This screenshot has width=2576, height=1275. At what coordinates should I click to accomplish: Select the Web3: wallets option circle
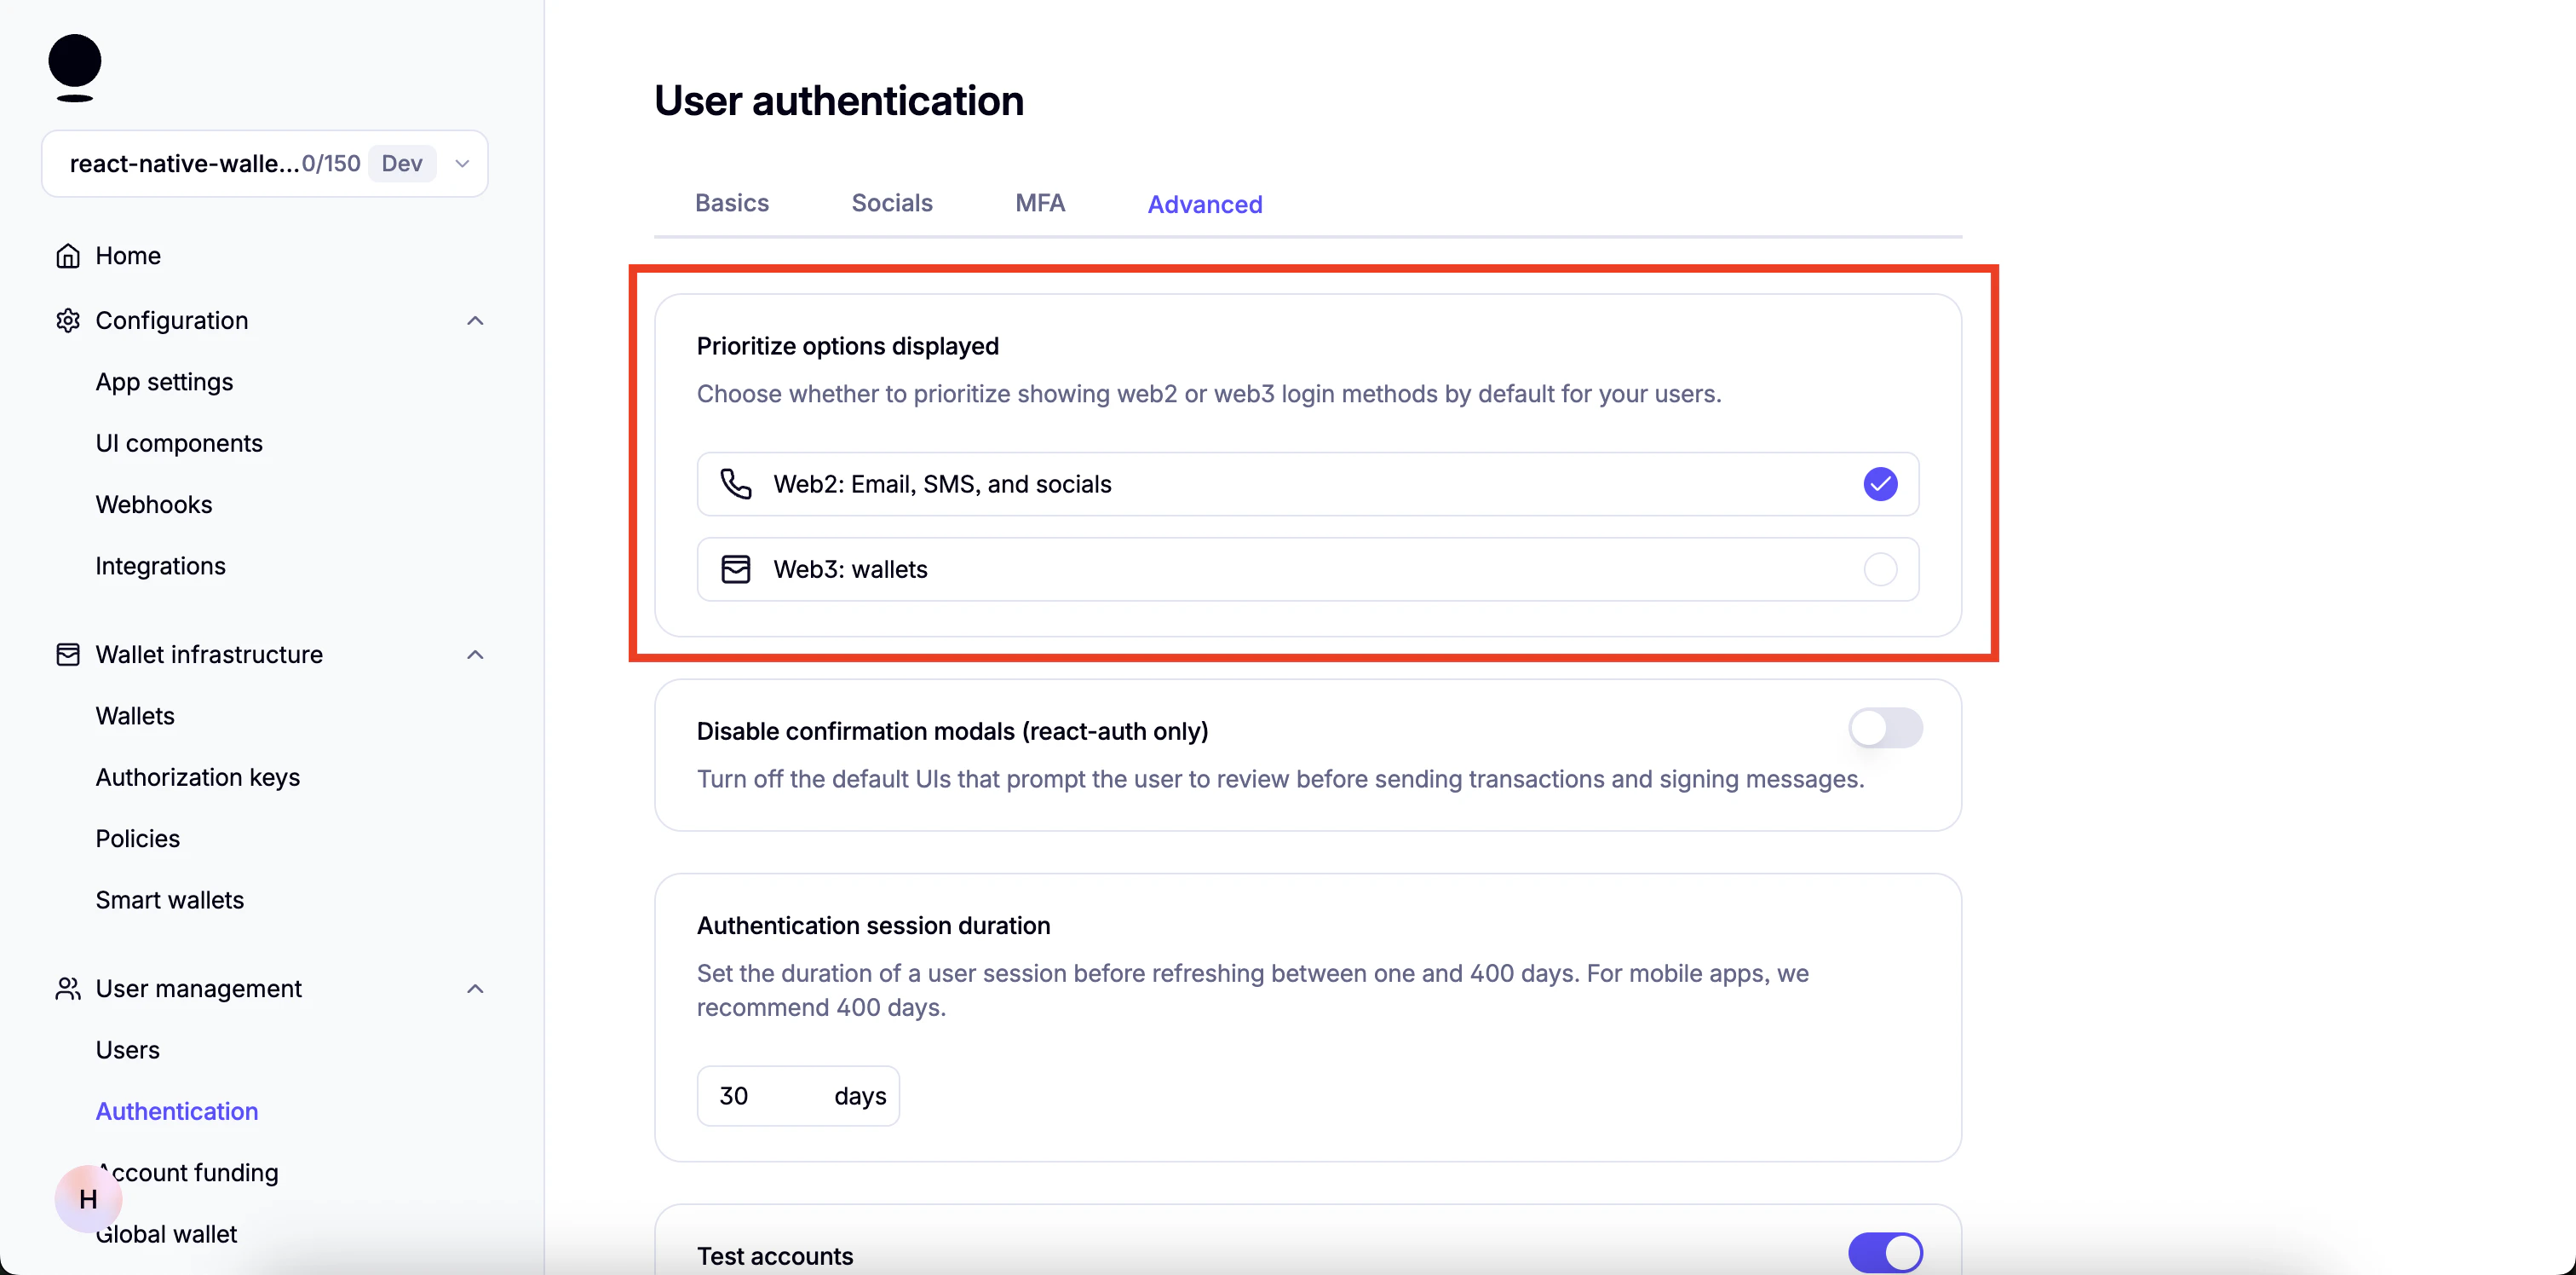(1879, 568)
